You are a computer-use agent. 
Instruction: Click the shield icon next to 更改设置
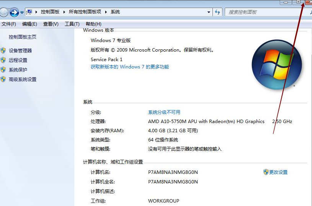[x=266, y=172]
